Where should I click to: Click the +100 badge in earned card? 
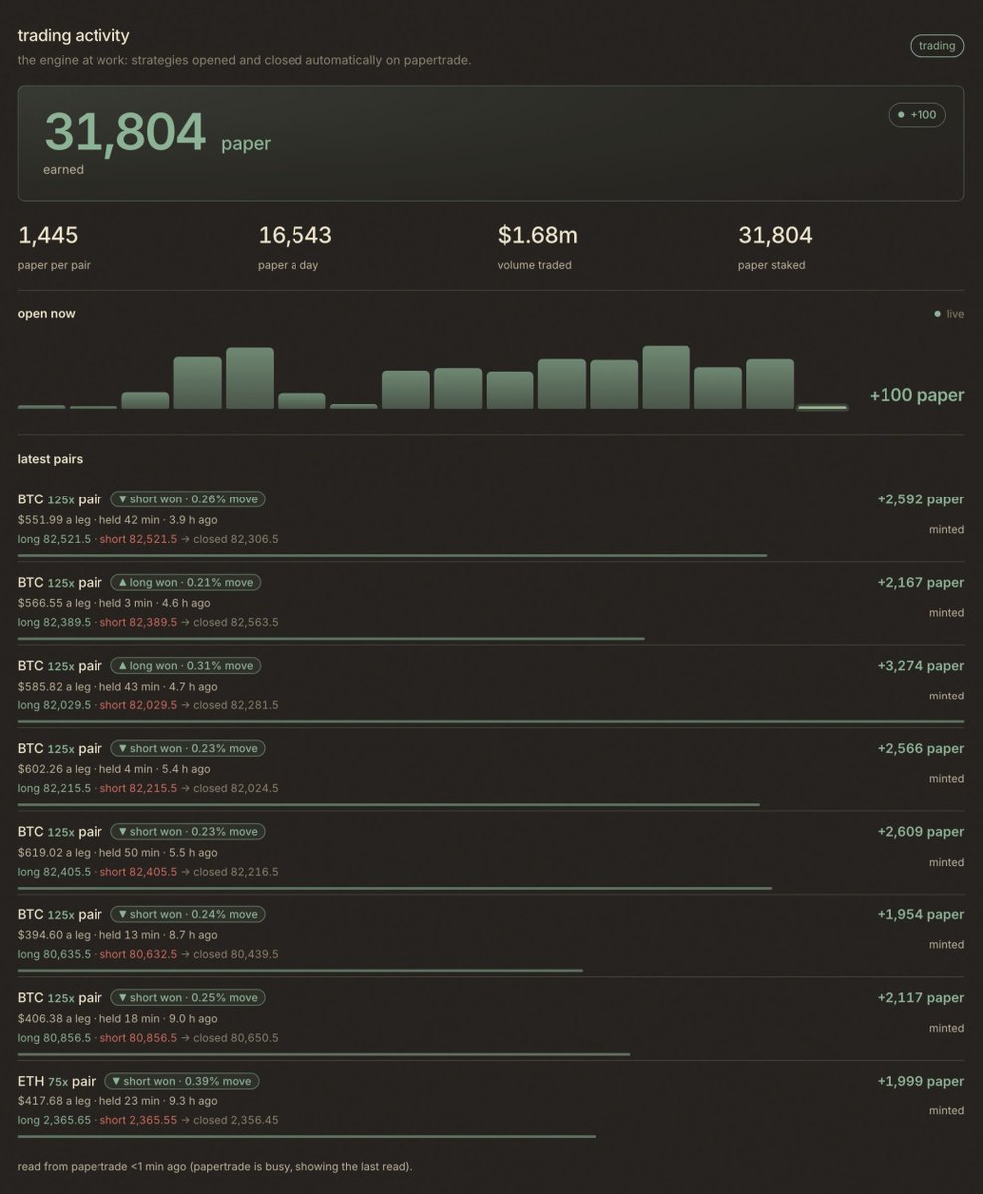point(917,115)
